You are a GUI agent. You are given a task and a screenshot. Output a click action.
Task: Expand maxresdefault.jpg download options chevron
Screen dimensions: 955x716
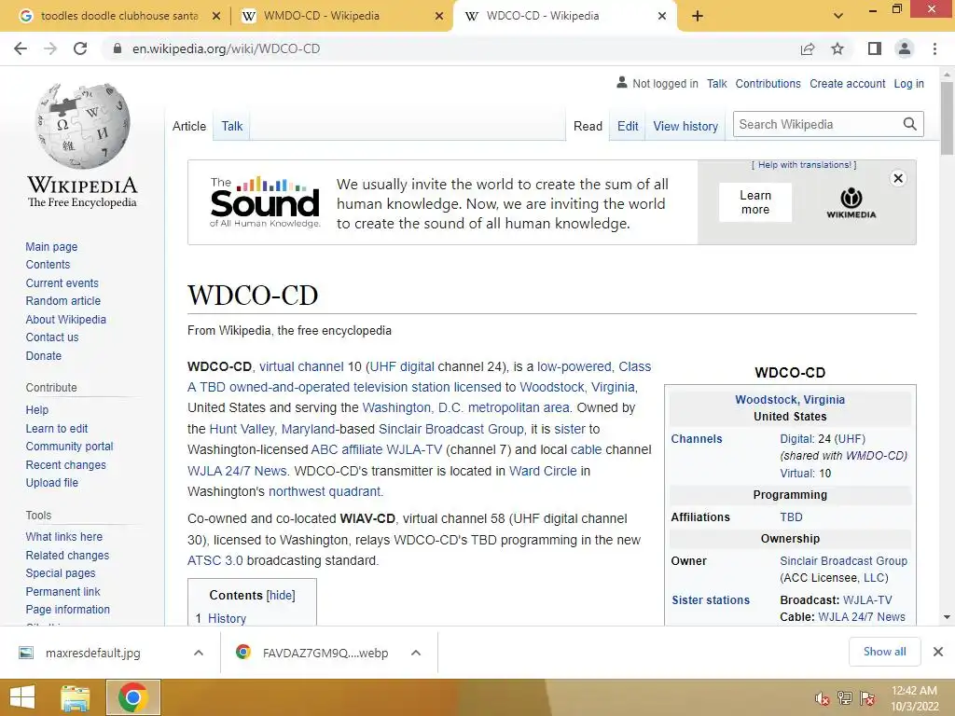coord(198,653)
